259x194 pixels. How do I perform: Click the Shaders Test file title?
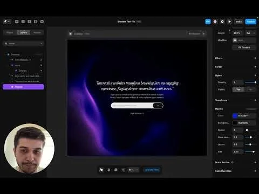point(126,22)
